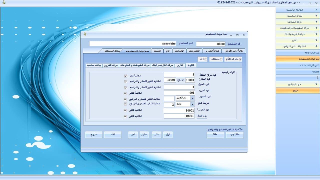Viewport: 320px width, 180px height.
Task: Click the حفظ/جديد button
Action: 235,135
